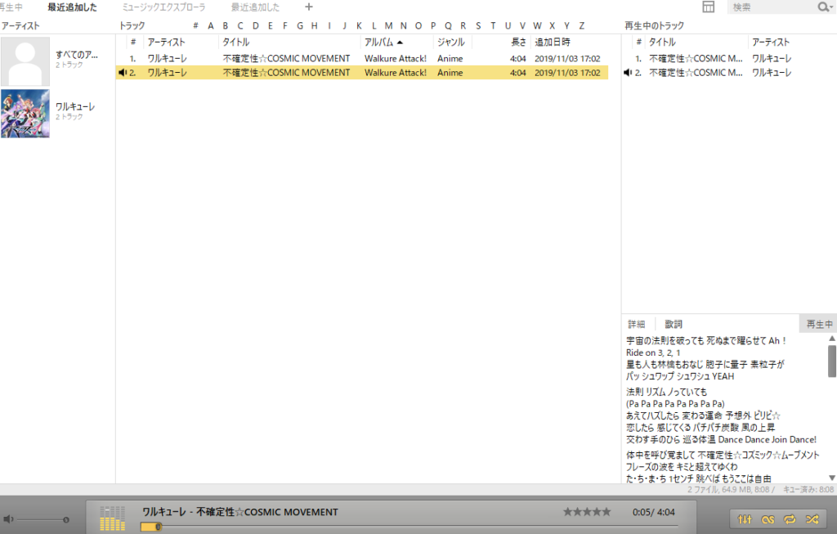Click the Anime genre cell in row 2
837x534 pixels.
coord(450,73)
